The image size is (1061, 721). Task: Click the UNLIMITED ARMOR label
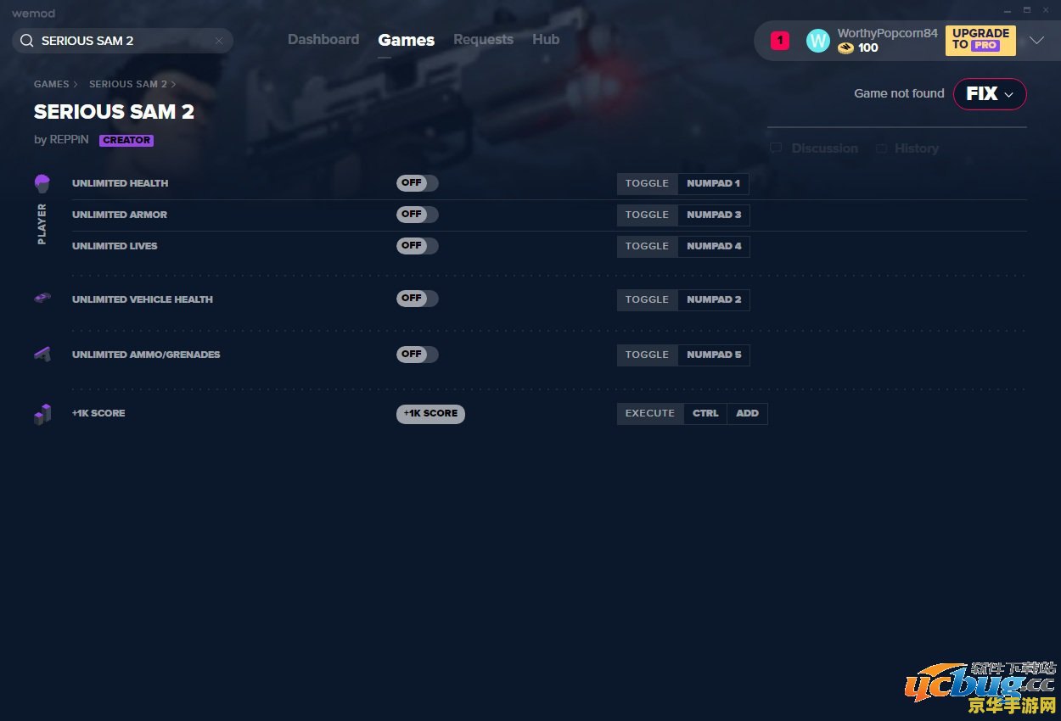120,215
